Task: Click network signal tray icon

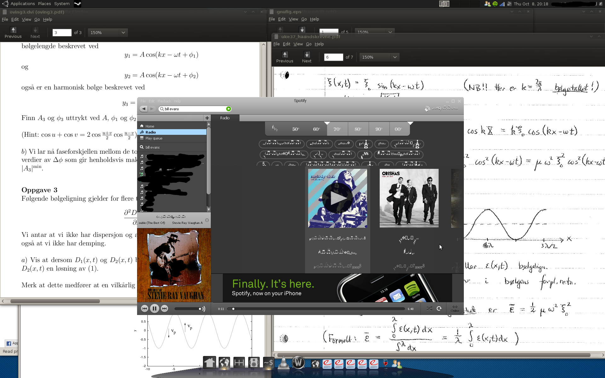Action: (x=502, y=4)
